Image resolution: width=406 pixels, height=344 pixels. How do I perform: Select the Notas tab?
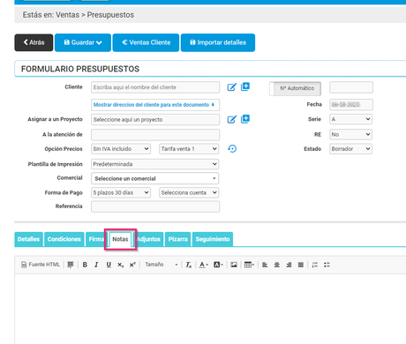point(120,239)
